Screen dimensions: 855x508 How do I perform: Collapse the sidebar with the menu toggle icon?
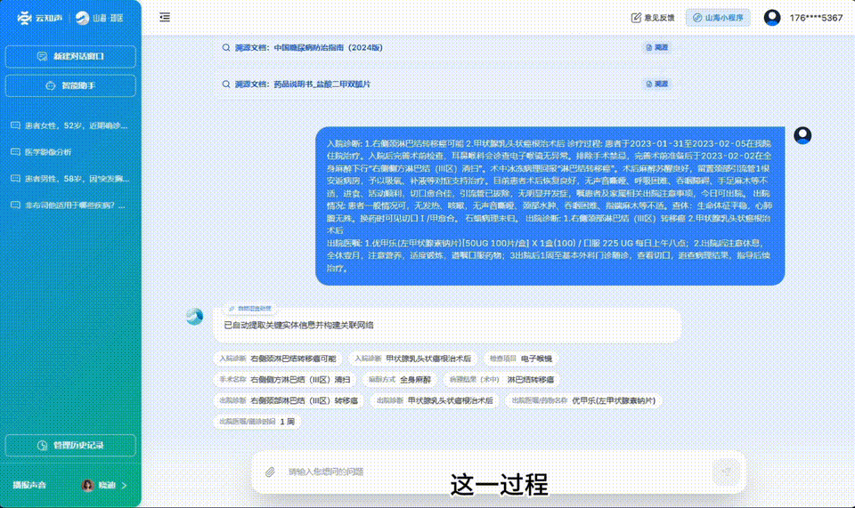pos(165,17)
